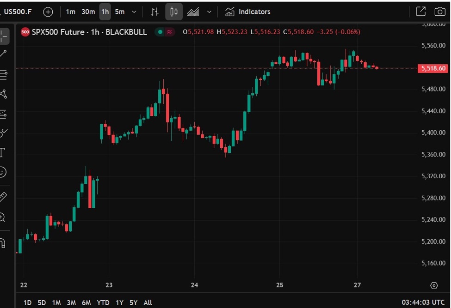Select the measure ruler tool
This screenshot has height=308, width=451.
(4, 196)
